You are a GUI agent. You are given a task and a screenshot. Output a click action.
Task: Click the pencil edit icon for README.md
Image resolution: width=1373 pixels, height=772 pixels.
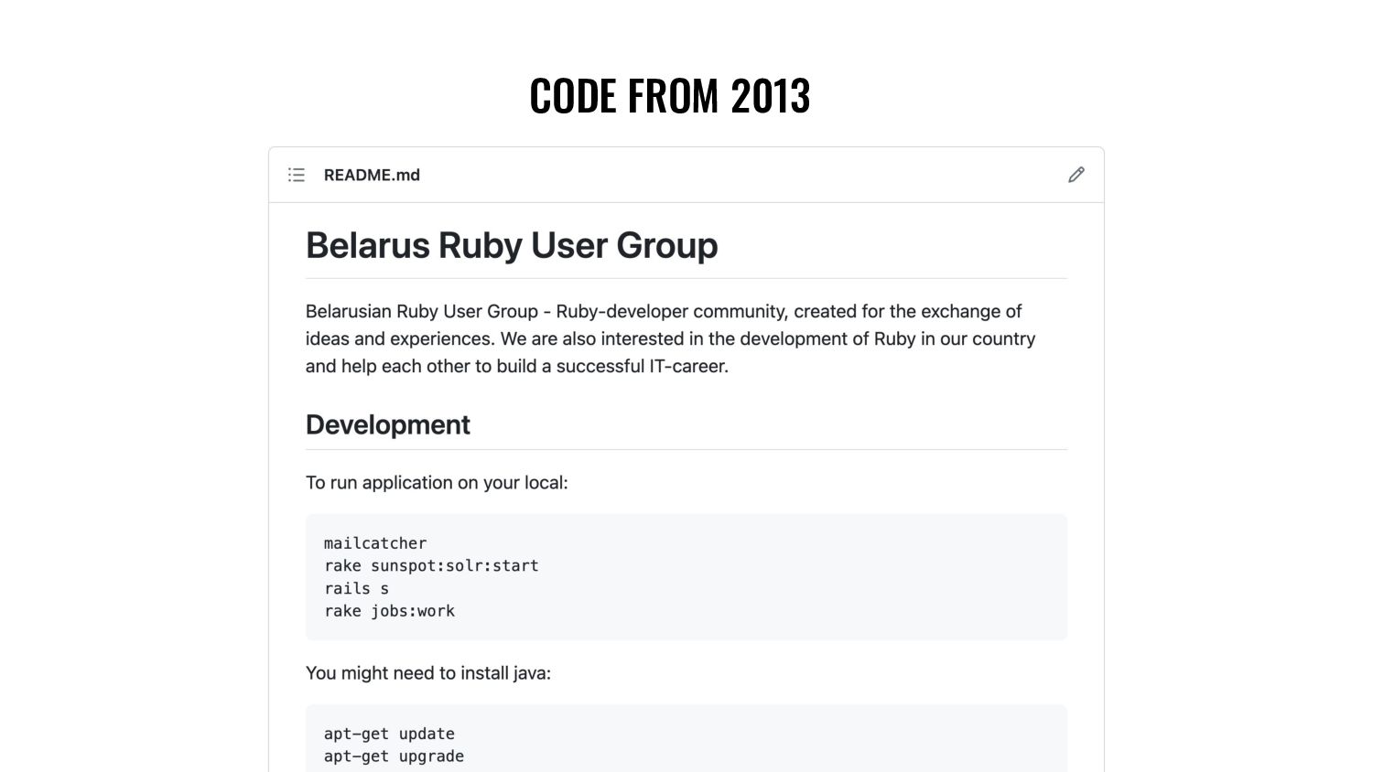point(1076,175)
